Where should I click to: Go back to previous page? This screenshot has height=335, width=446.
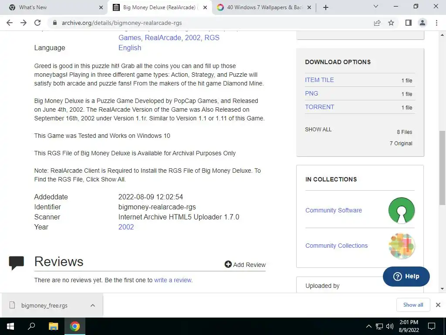pyautogui.click(x=10, y=23)
